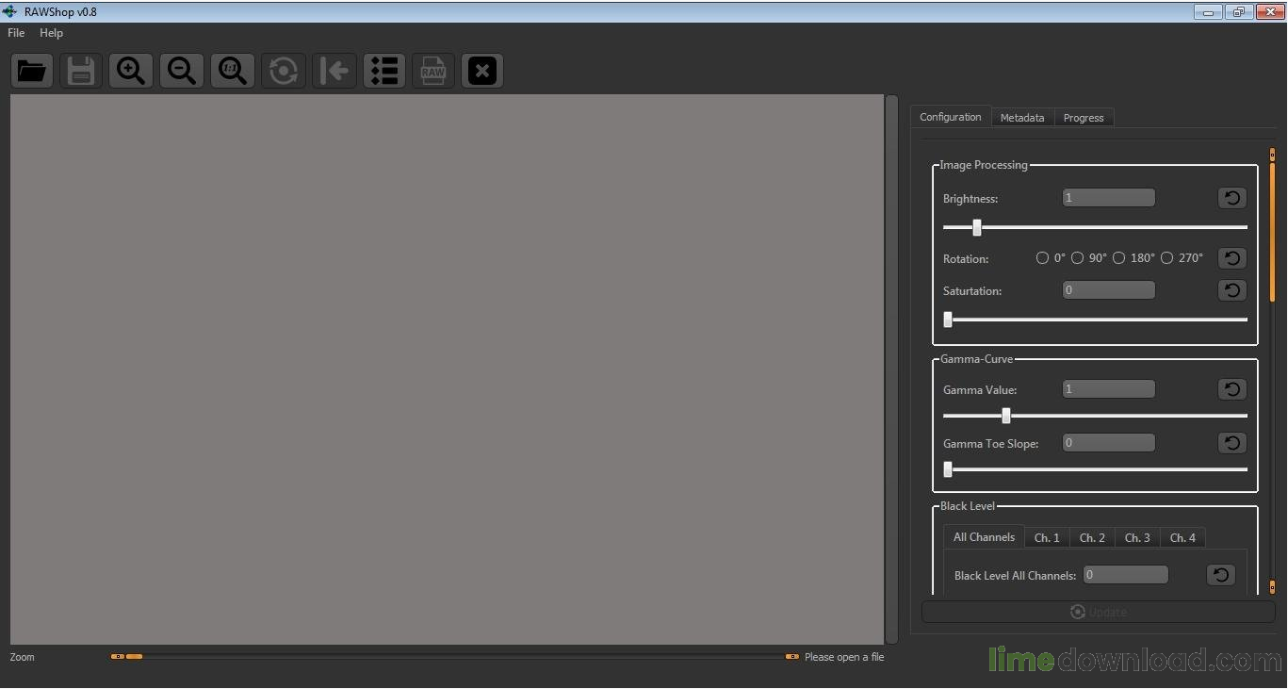This screenshot has height=689, width=1288.
Task: Click the list view toolbar icon
Action: (384, 71)
